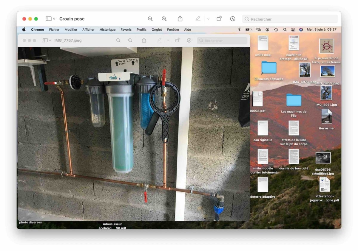Screen dimensions: 358x251
Task: Click the Bluetooth icon in the menu bar
Action: (239, 29)
